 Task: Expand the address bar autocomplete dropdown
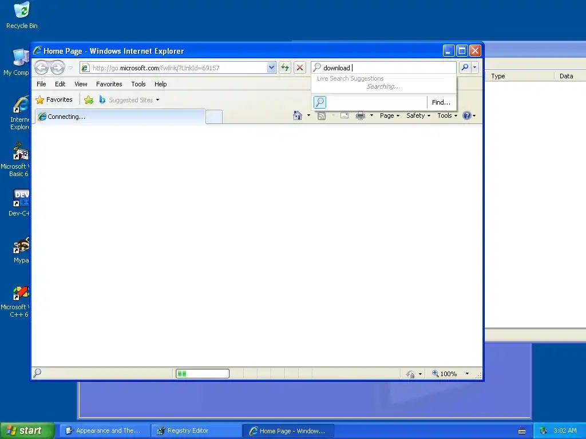(271, 67)
